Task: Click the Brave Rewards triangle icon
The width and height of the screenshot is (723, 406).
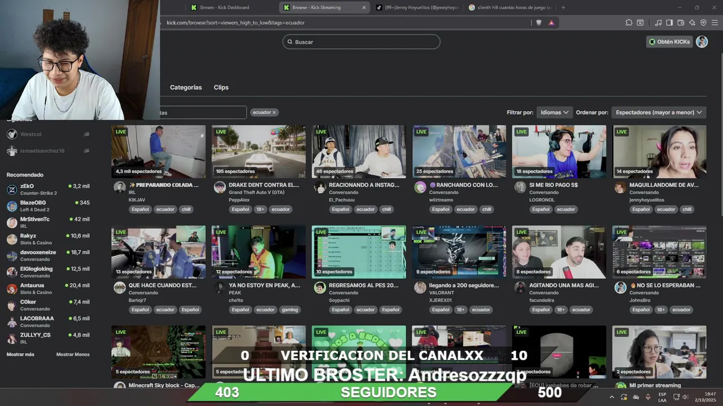Action: [x=551, y=23]
